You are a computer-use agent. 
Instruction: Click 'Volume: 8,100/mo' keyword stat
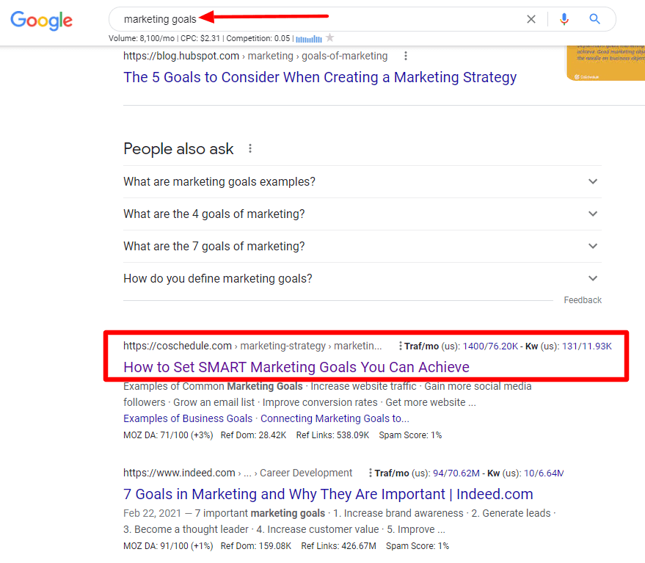coord(142,38)
